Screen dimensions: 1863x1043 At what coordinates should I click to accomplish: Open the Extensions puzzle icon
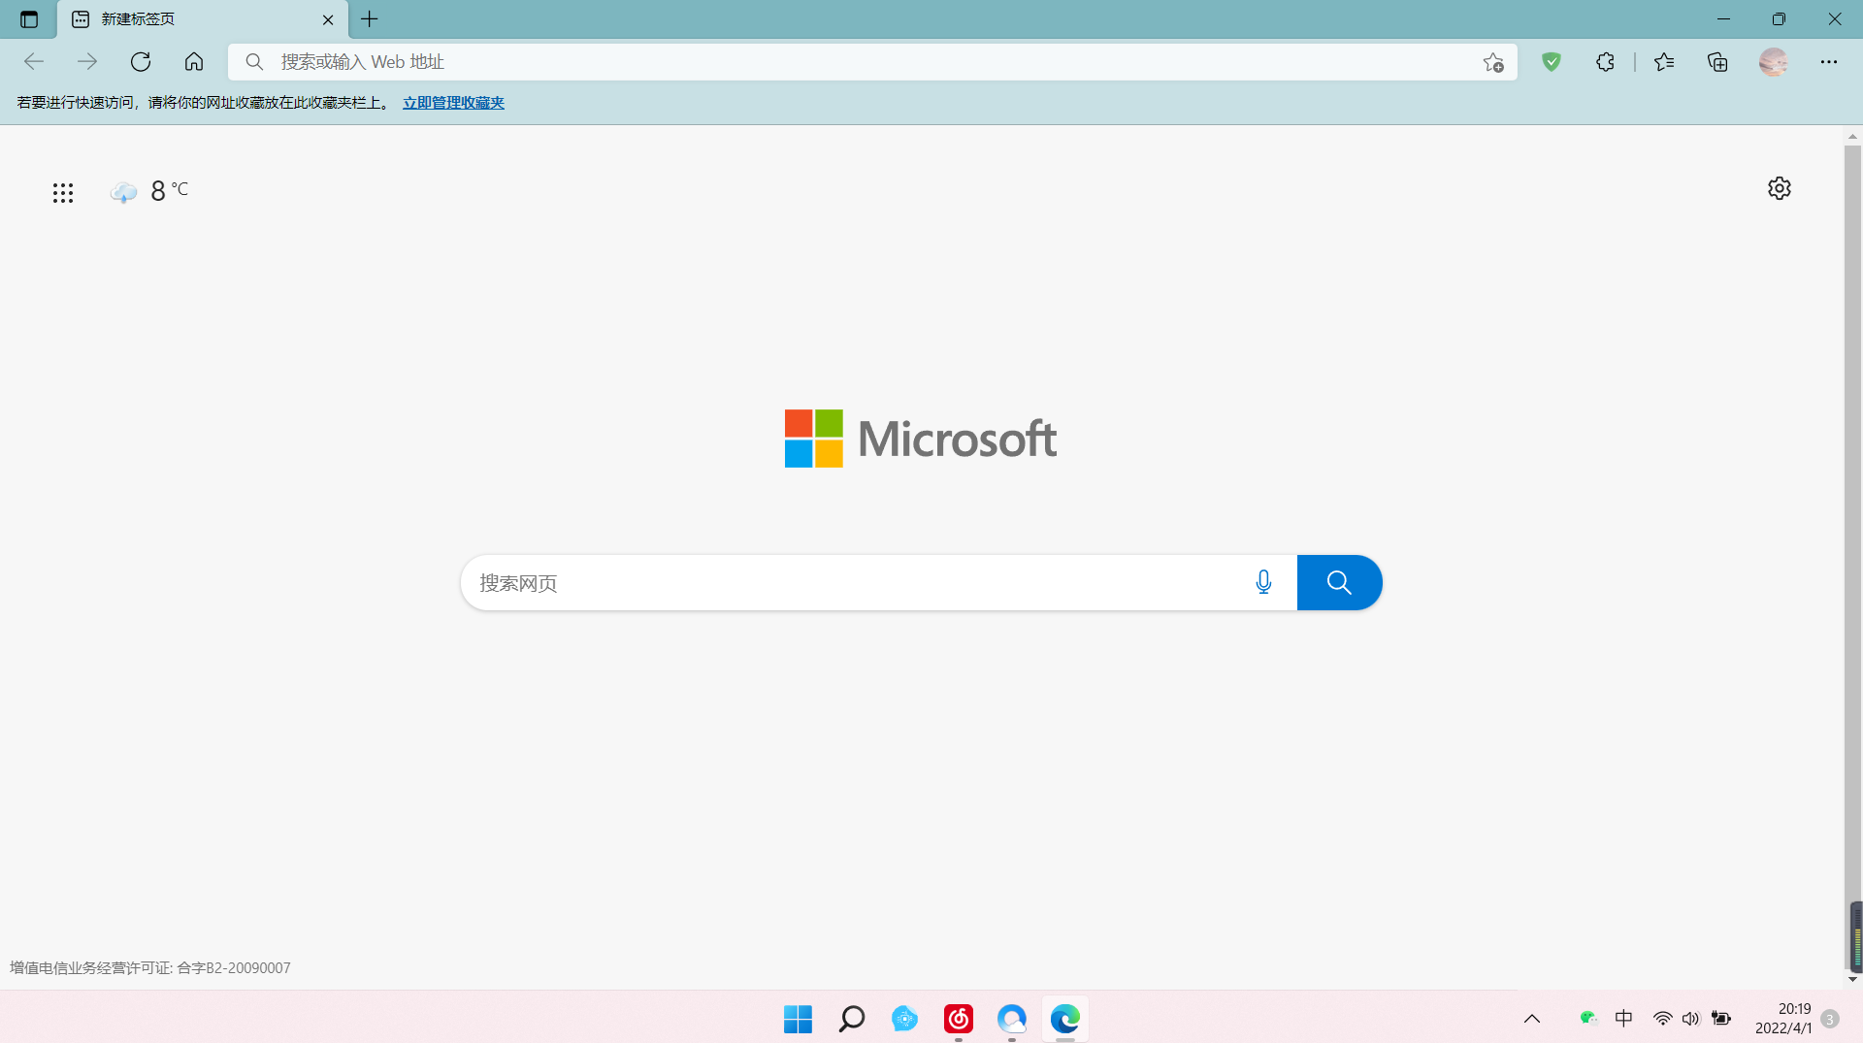coord(1605,62)
